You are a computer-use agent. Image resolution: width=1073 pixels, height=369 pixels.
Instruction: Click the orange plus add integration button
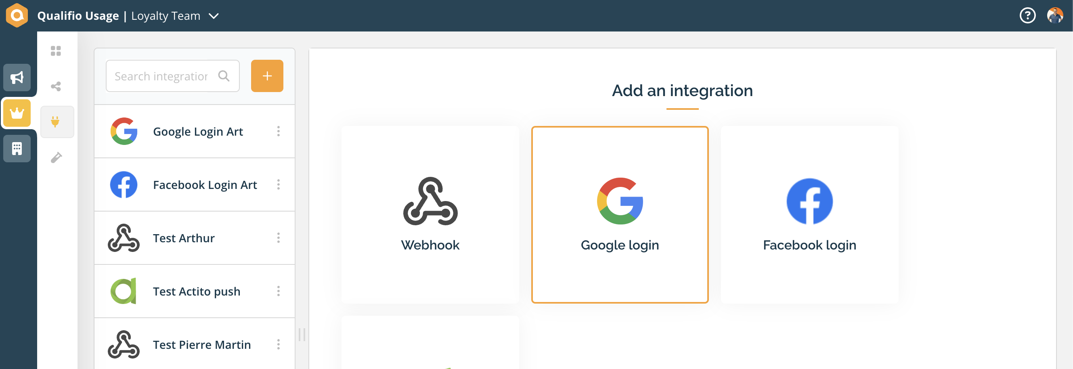pos(267,76)
